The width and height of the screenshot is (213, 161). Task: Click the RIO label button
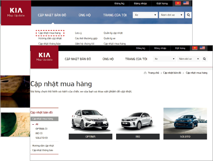(x=138, y=136)
